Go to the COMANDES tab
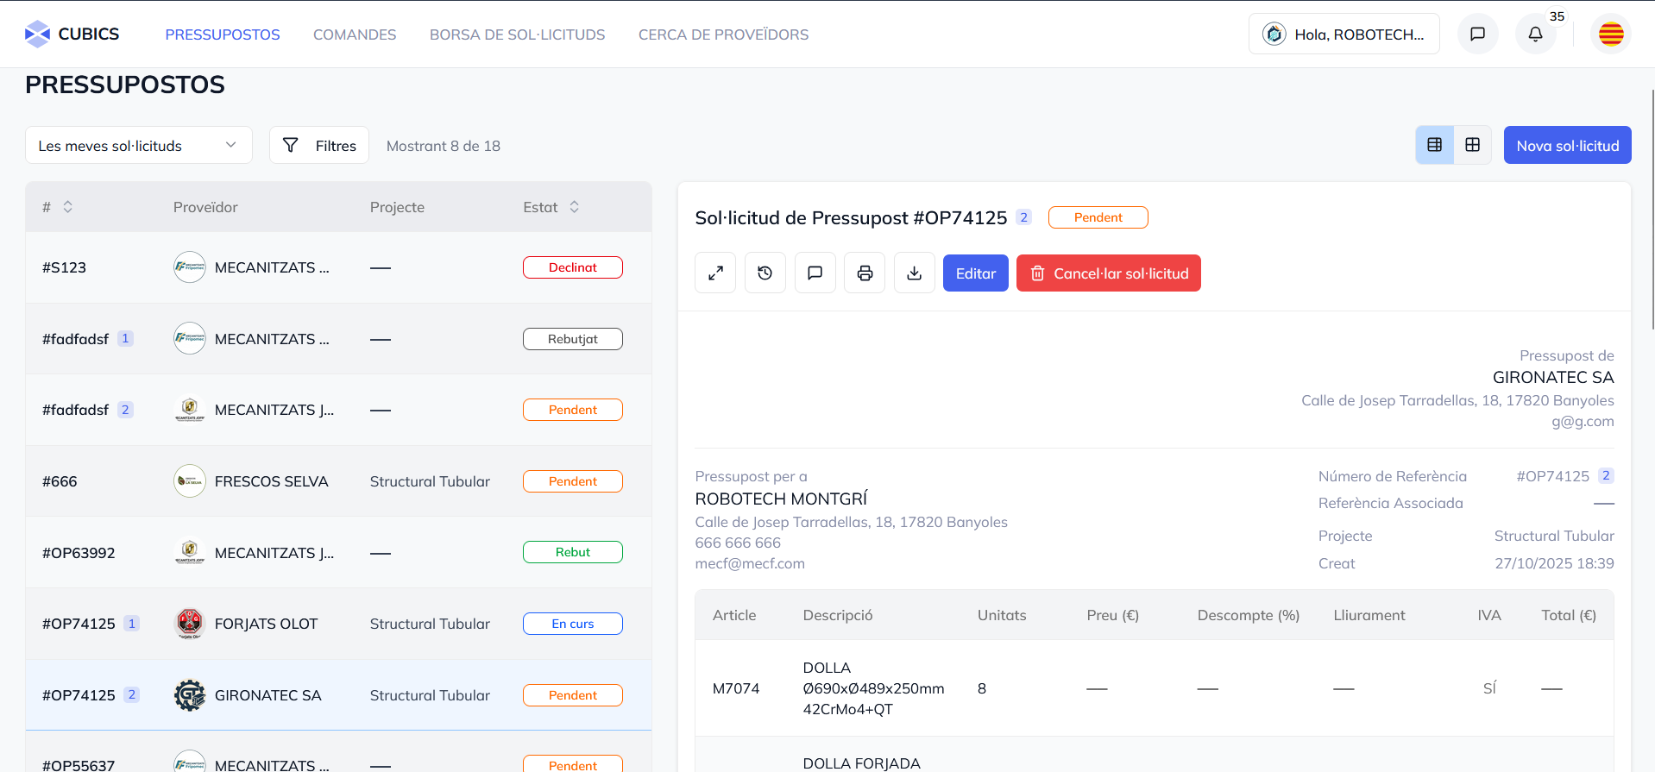This screenshot has width=1655, height=772. 355,35
